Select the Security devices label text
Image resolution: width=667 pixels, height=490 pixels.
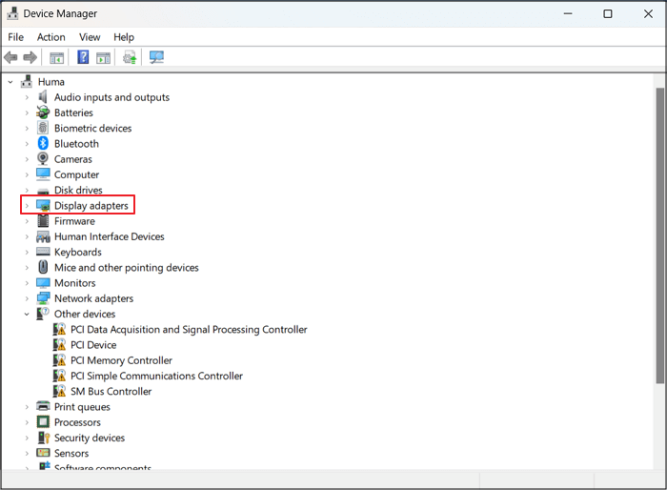coord(90,438)
